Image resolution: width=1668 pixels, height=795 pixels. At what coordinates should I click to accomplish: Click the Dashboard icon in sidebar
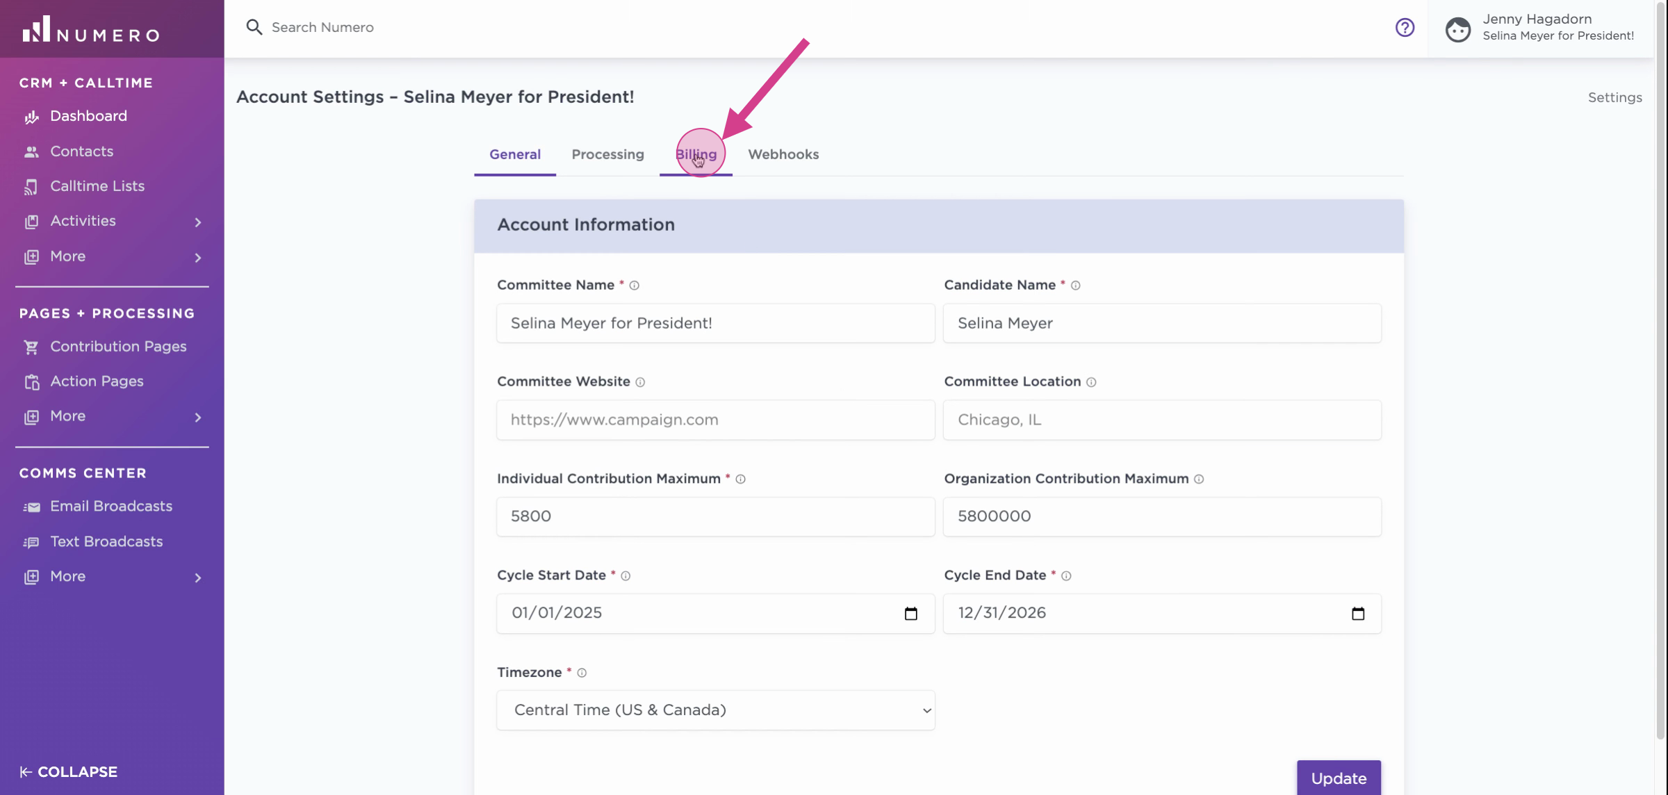[31, 117]
